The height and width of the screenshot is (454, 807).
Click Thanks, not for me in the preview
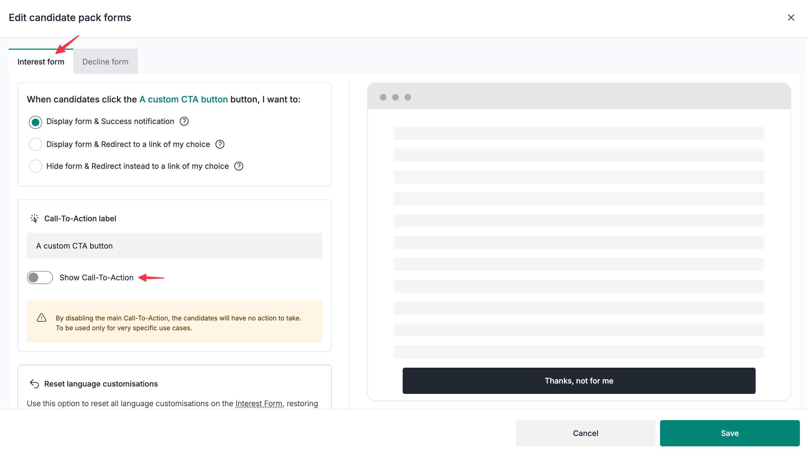[x=579, y=381]
